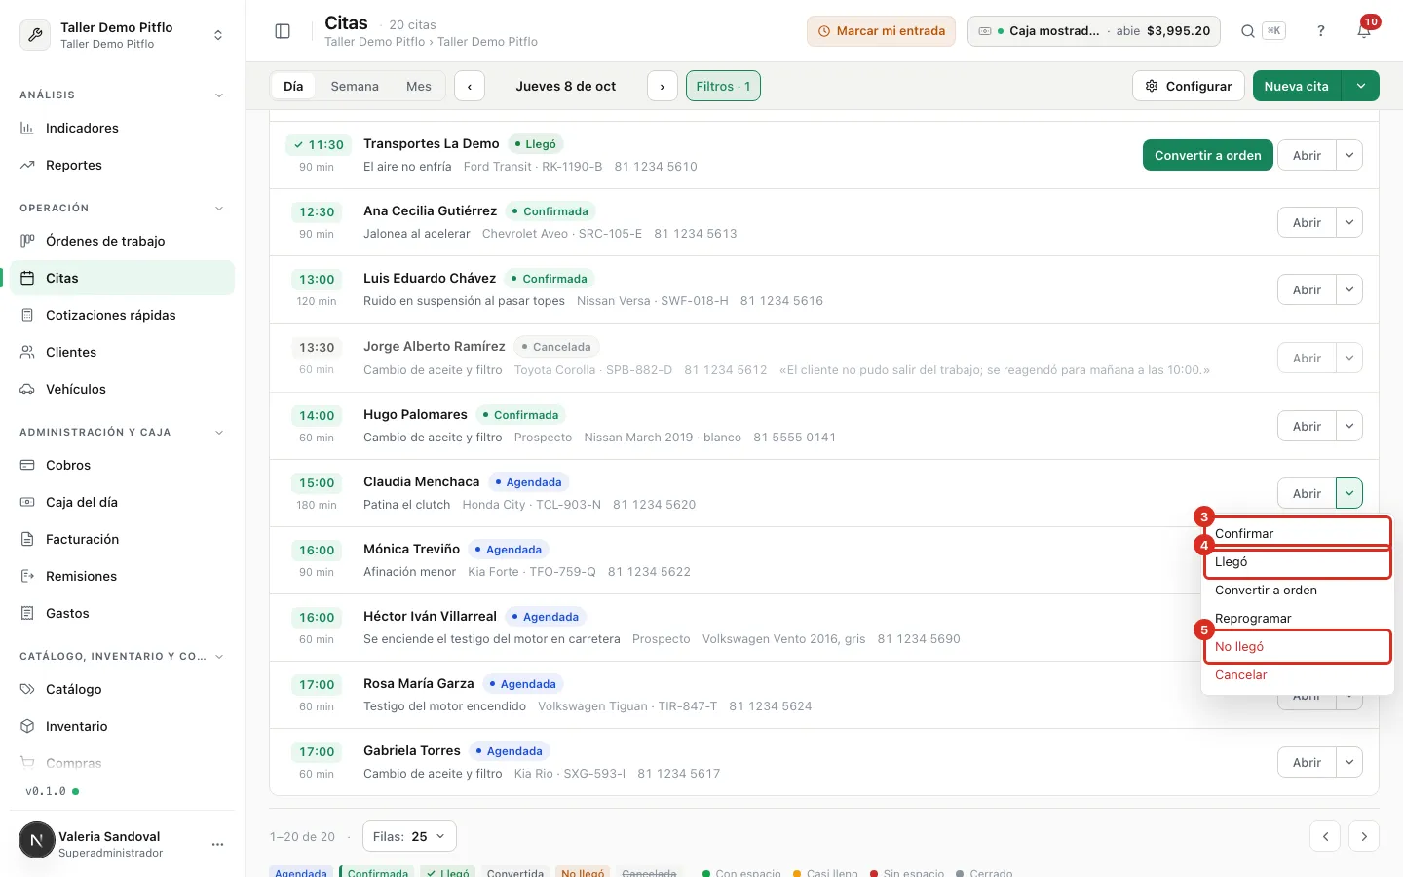1403x877 pixels.
Task: Choose Reprogramar in the dropdown menu
Action: click(x=1298, y=618)
